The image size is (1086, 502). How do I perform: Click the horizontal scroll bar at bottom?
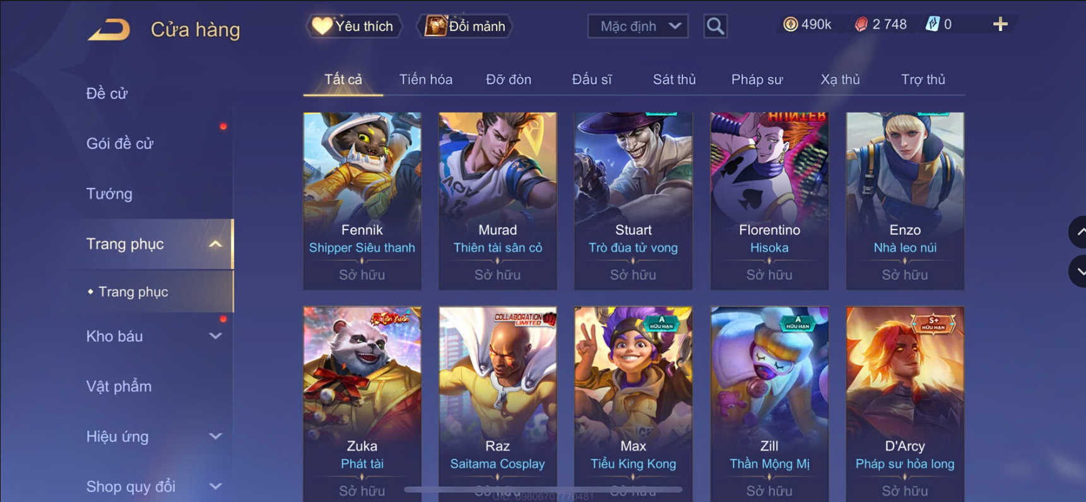543,489
